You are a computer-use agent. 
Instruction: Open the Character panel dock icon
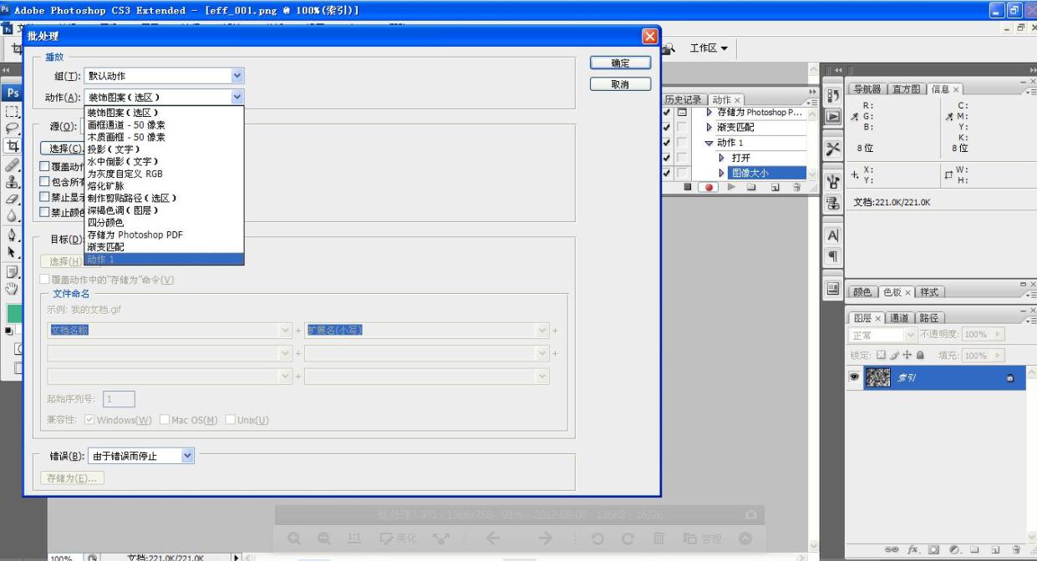833,237
